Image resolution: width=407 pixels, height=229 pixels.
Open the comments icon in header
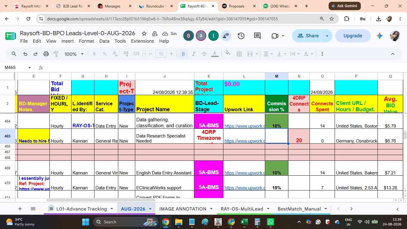(x=257, y=36)
